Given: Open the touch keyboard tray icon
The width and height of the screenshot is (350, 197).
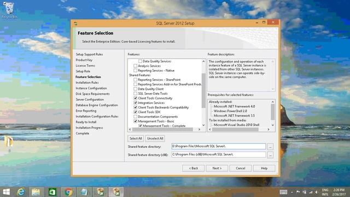Looking at the screenshot, I should (283, 192).
